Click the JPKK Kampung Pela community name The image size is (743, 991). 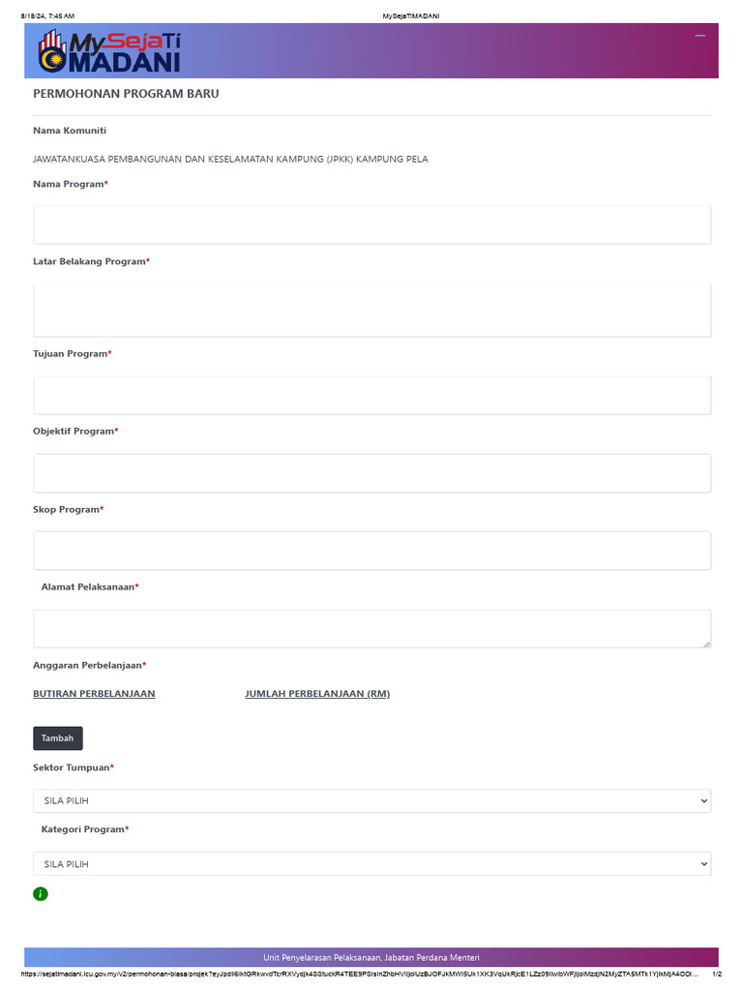pyautogui.click(x=230, y=159)
